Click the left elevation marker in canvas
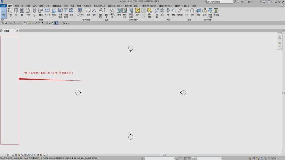 (78, 92)
